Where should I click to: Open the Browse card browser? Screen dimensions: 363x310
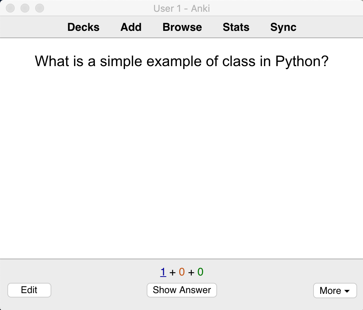[x=182, y=27]
